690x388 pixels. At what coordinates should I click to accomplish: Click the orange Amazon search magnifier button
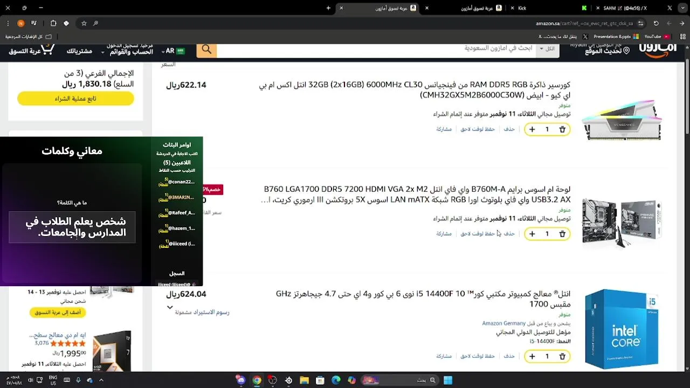click(206, 50)
